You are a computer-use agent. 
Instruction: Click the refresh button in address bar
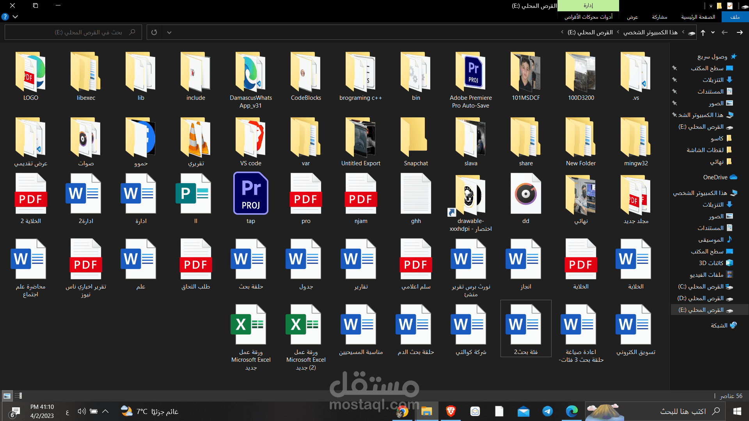(154, 32)
